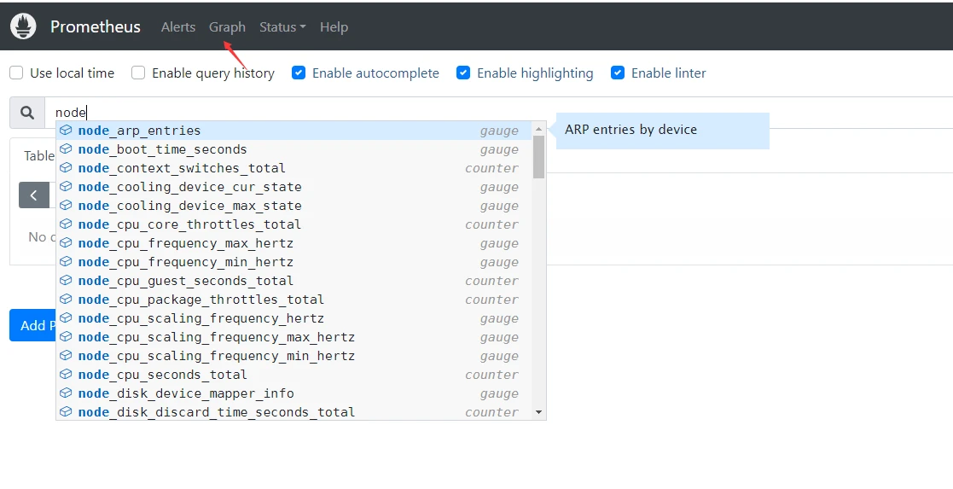
Task: Select node_cpu_package_throttles_total suggestion
Action: pyautogui.click(x=294, y=300)
